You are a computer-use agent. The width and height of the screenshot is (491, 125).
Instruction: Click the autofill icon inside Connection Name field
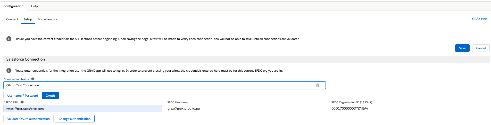click(x=317, y=85)
